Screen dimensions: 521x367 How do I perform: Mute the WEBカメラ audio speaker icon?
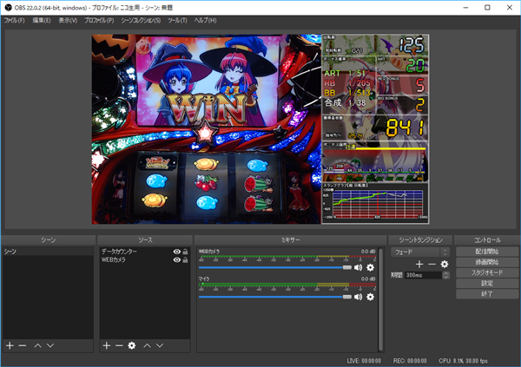[x=358, y=267]
